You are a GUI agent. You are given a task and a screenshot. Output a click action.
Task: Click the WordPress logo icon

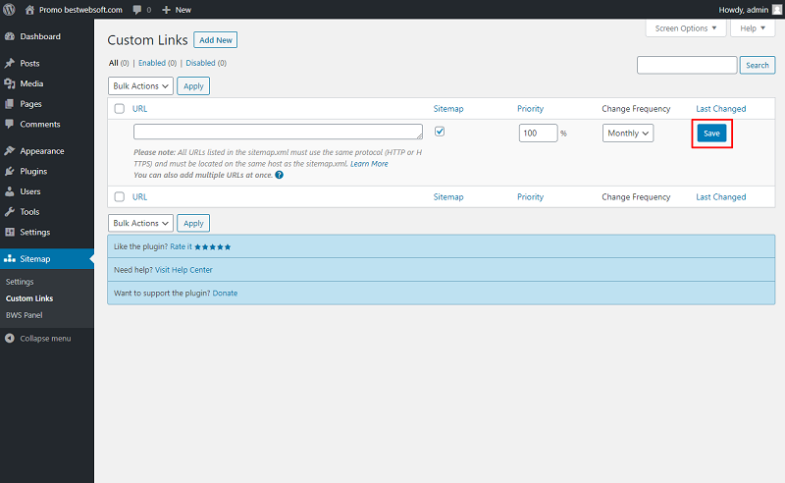9,10
